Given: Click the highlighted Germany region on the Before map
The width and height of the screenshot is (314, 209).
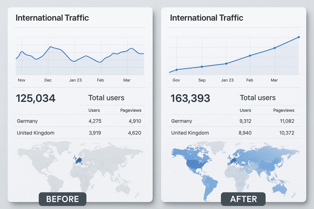Looking at the screenshot, I should pyautogui.click(x=79, y=161).
